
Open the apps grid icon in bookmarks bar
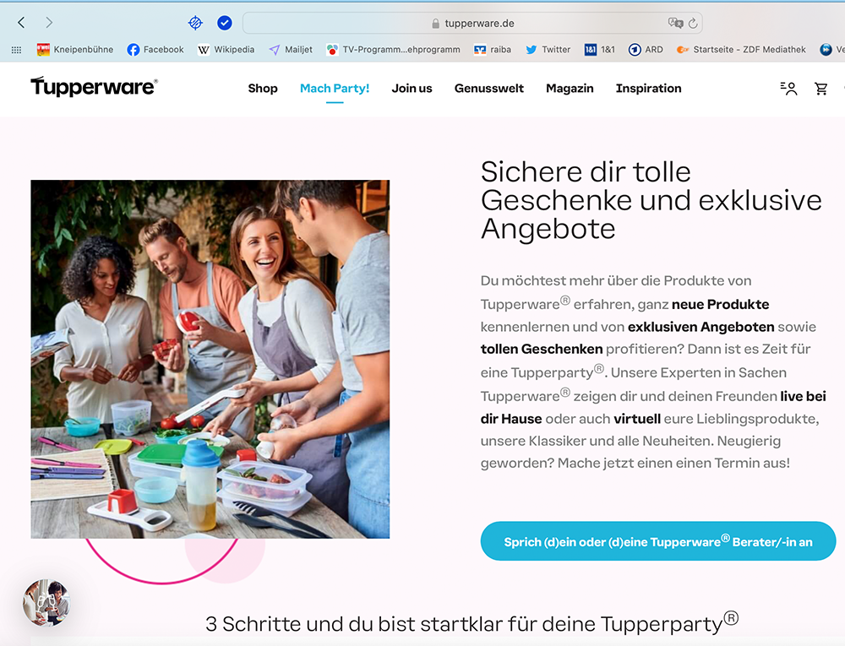[x=16, y=50]
